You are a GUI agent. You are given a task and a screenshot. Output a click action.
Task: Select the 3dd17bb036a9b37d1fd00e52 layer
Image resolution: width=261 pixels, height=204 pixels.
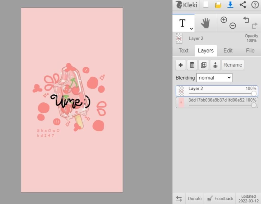pyautogui.click(x=217, y=103)
